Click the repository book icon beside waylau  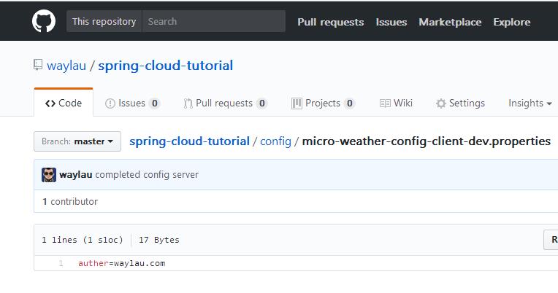pos(38,66)
